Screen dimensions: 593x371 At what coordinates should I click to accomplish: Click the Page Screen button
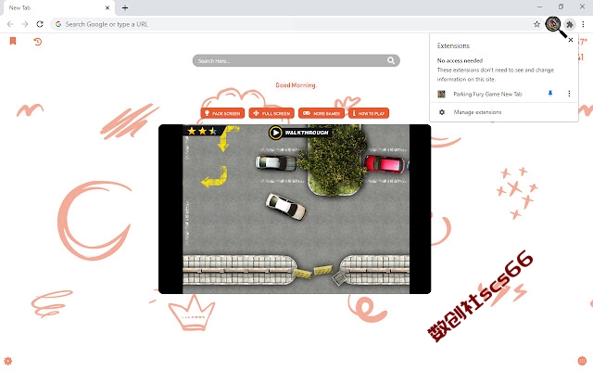(222, 113)
